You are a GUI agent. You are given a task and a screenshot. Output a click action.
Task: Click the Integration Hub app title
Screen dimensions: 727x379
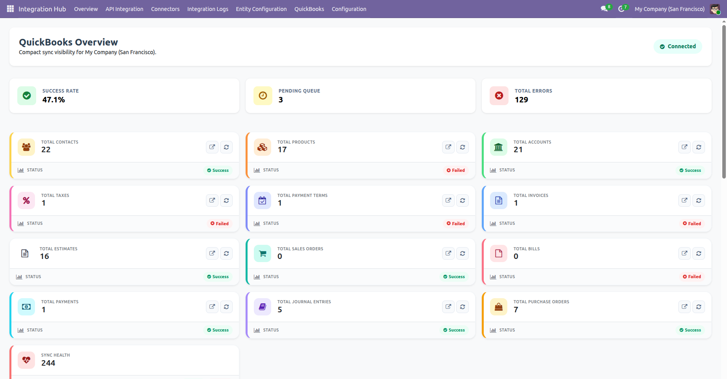(x=42, y=9)
